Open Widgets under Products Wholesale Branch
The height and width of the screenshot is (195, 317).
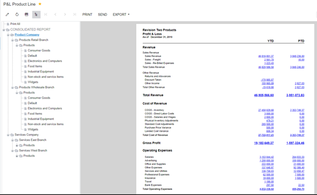33,129
